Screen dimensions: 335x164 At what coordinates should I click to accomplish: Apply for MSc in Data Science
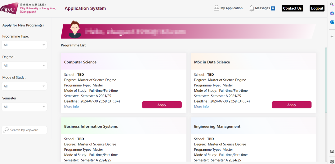[292, 105]
